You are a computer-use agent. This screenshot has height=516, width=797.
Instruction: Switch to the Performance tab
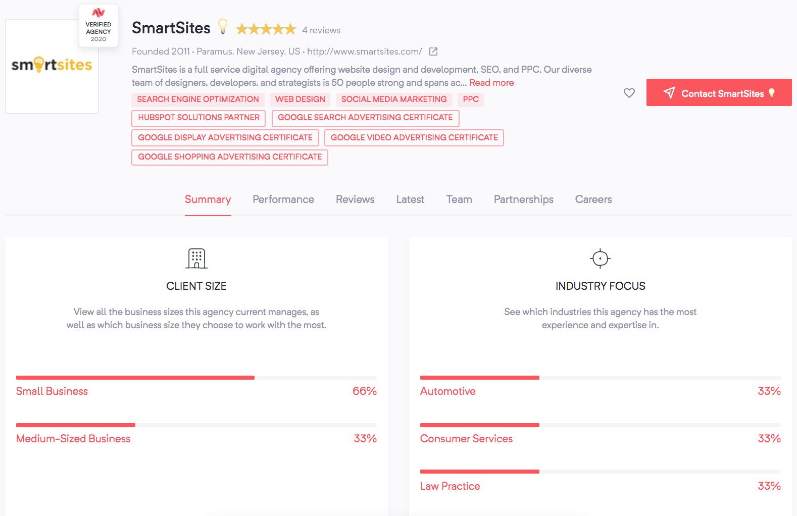pos(283,199)
